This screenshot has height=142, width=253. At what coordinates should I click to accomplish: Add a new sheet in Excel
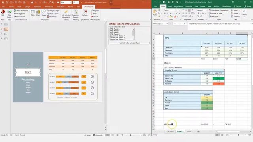click(198, 131)
